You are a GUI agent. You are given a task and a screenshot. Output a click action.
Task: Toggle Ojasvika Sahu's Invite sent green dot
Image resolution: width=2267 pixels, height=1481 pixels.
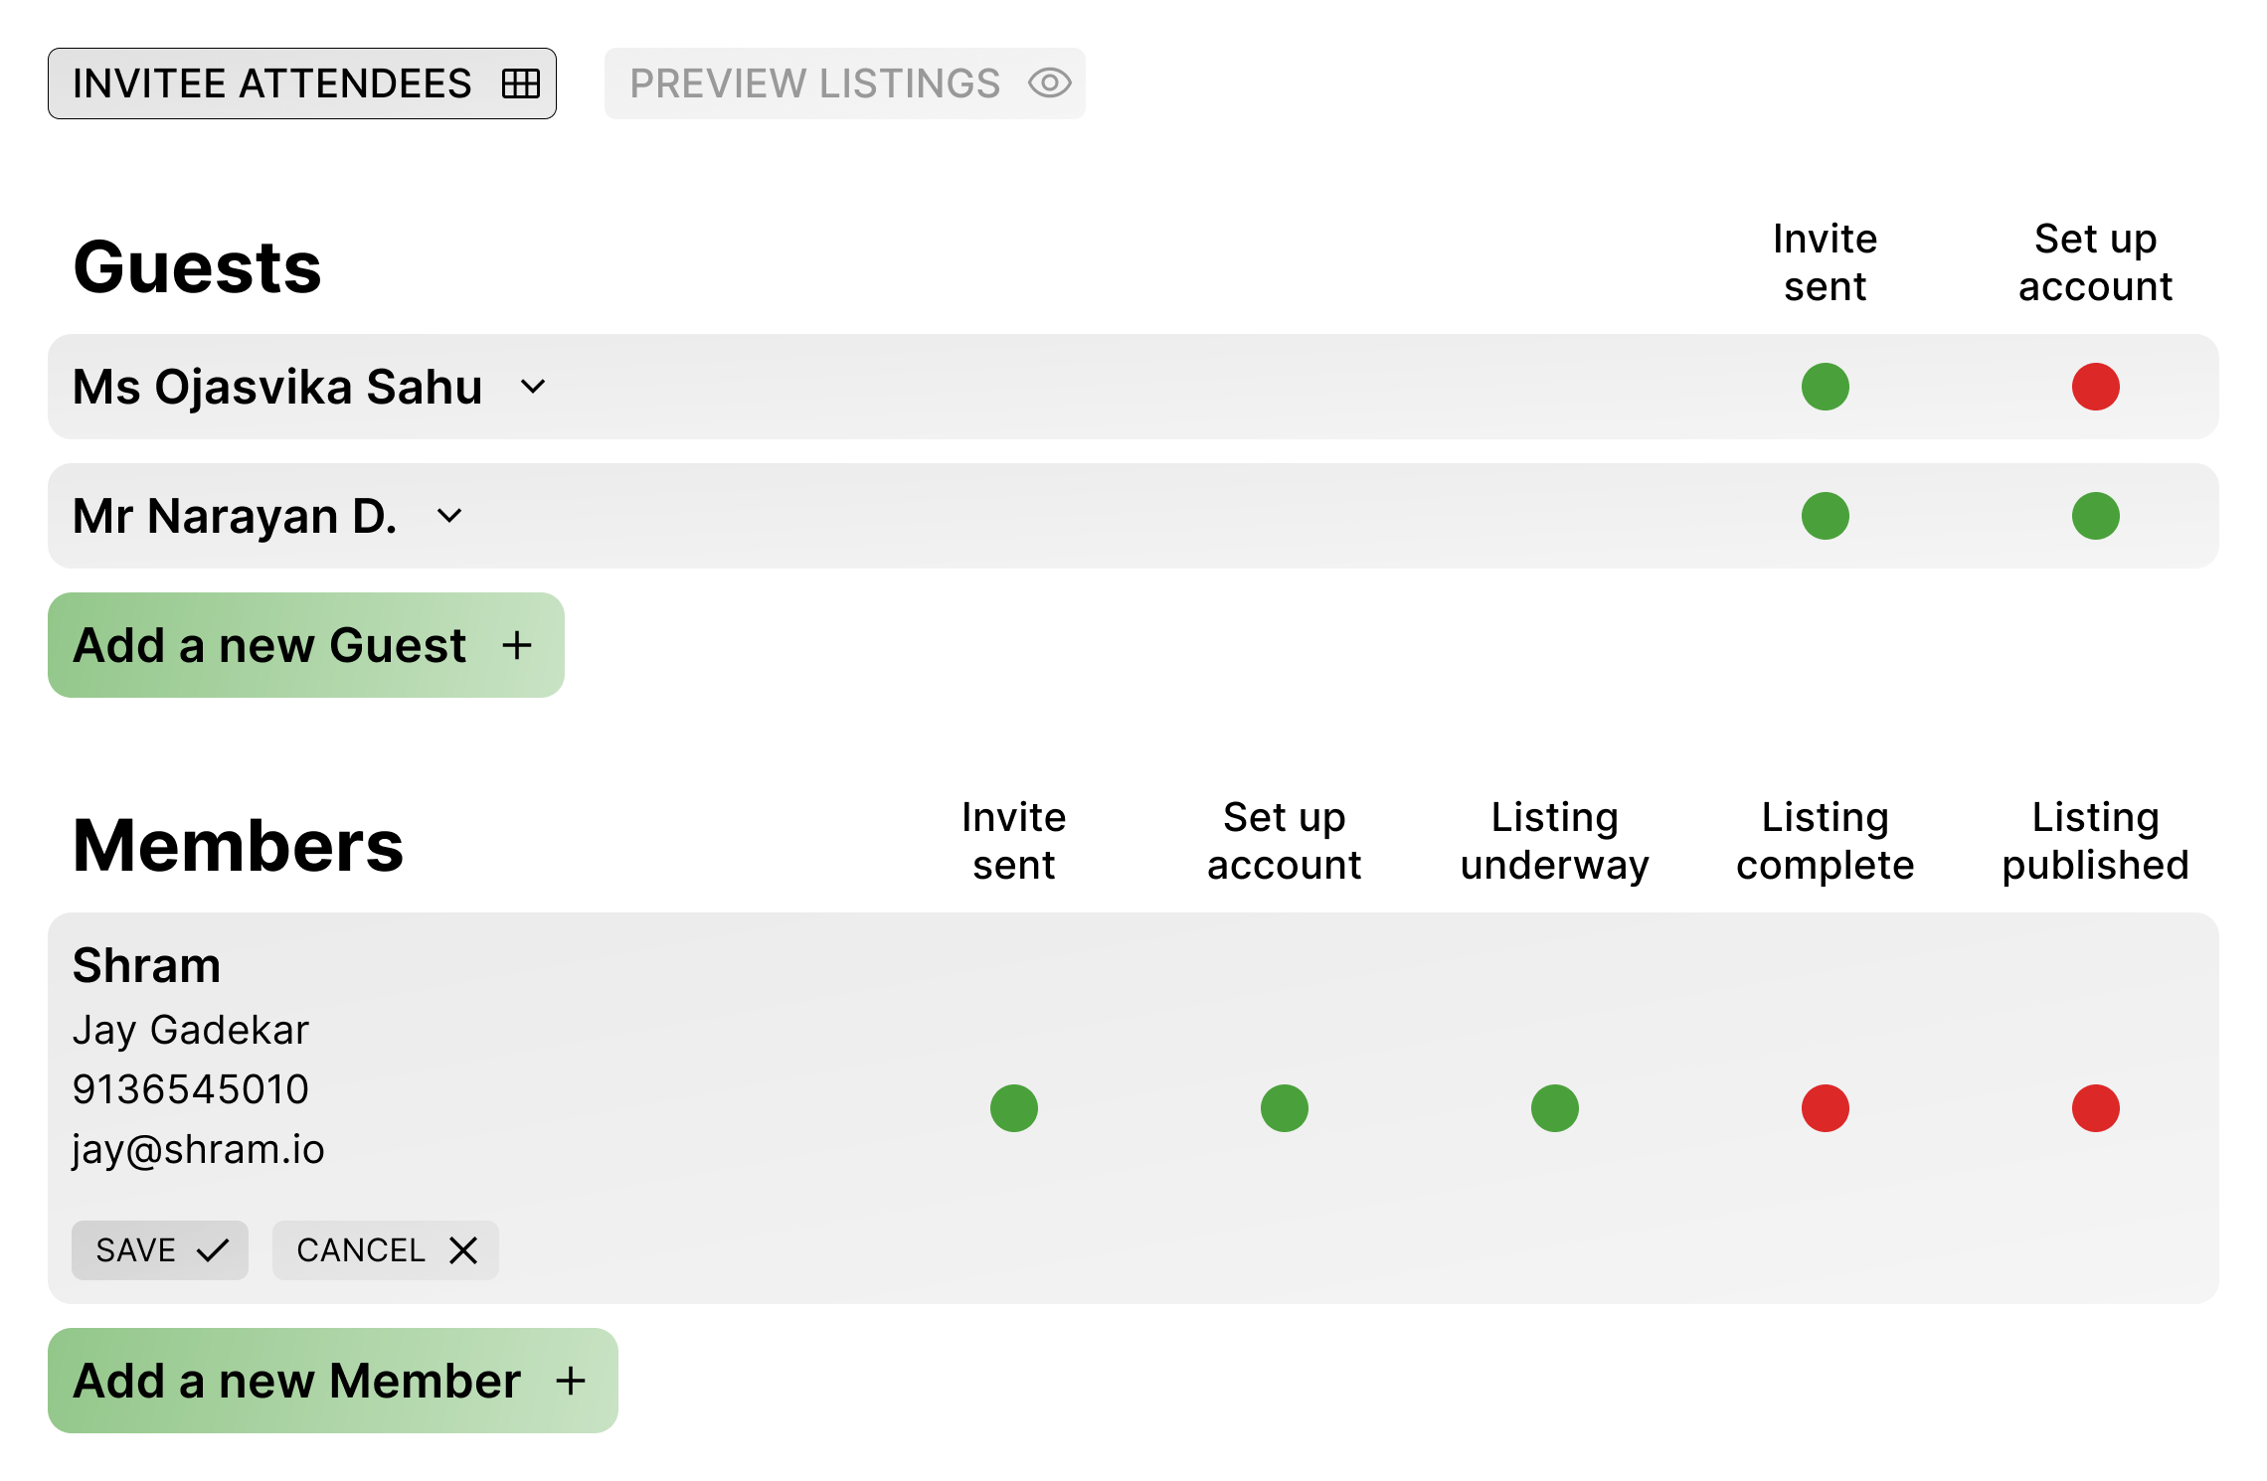pyautogui.click(x=1826, y=387)
